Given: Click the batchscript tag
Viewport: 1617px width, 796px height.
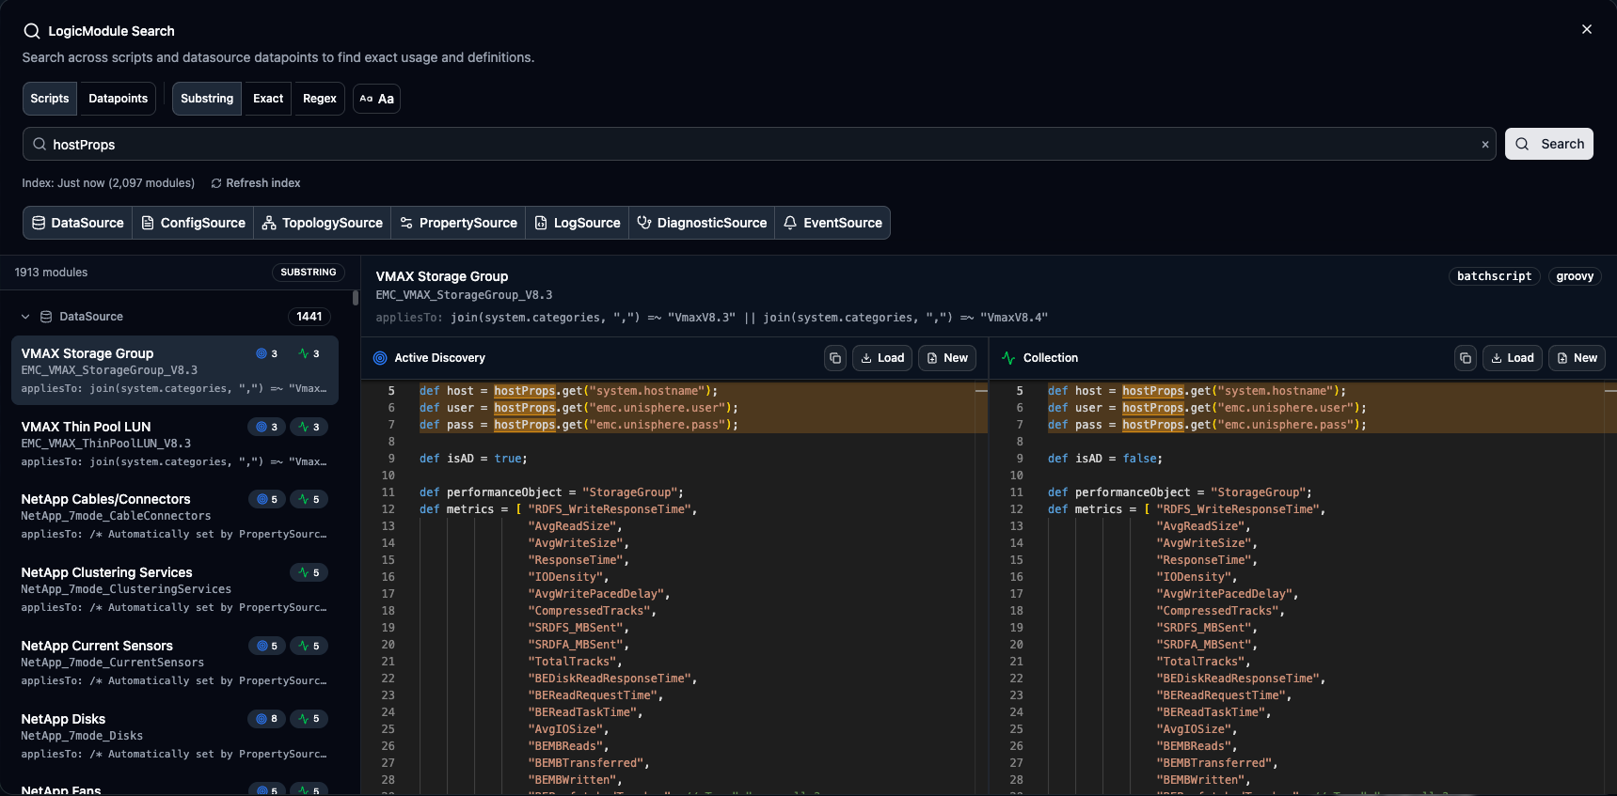Looking at the screenshot, I should pyautogui.click(x=1494, y=276).
